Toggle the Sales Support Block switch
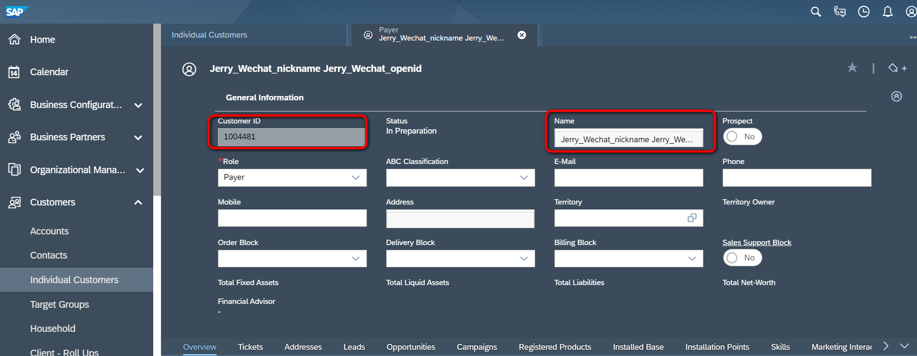This screenshot has height=356, width=917. click(742, 258)
